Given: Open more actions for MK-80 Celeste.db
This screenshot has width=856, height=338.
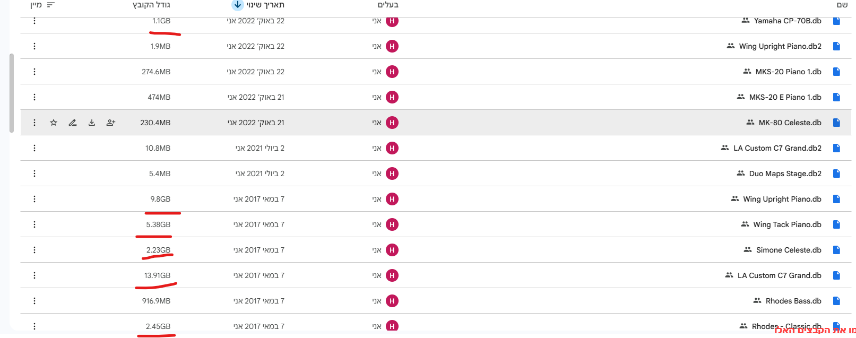Looking at the screenshot, I should pyautogui.click(x=34, y=123).
